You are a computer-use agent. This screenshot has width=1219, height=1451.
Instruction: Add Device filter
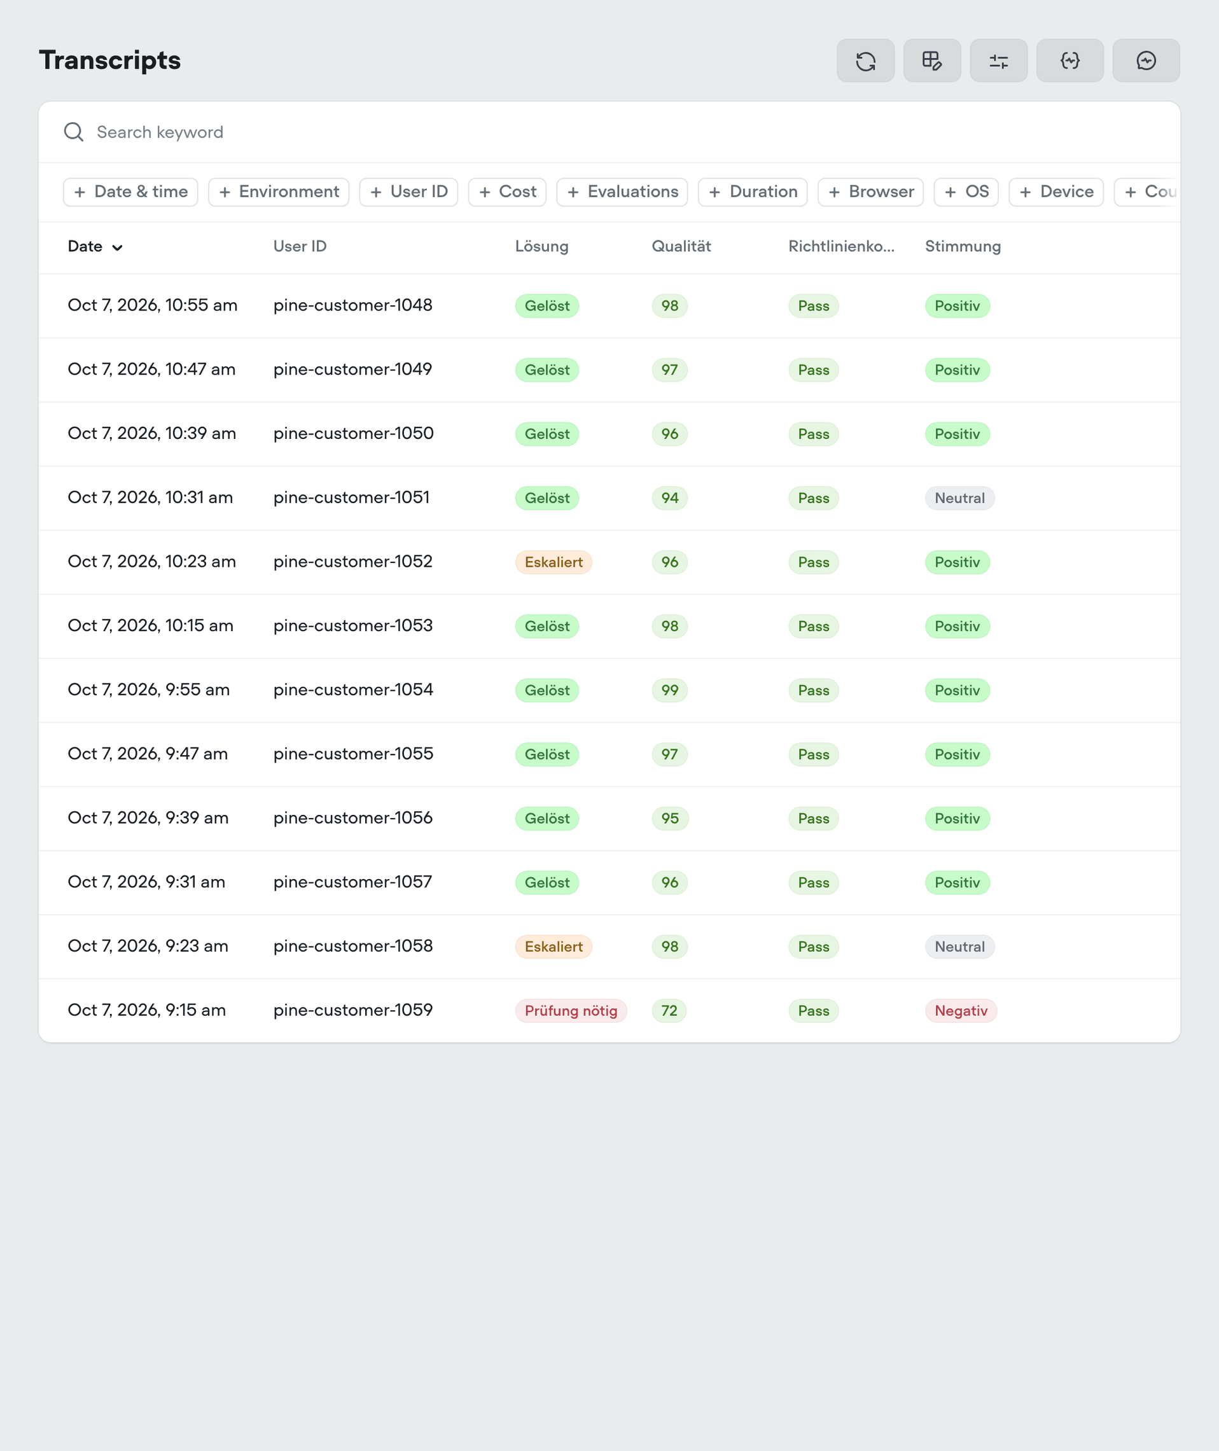tap(1056, 191)
